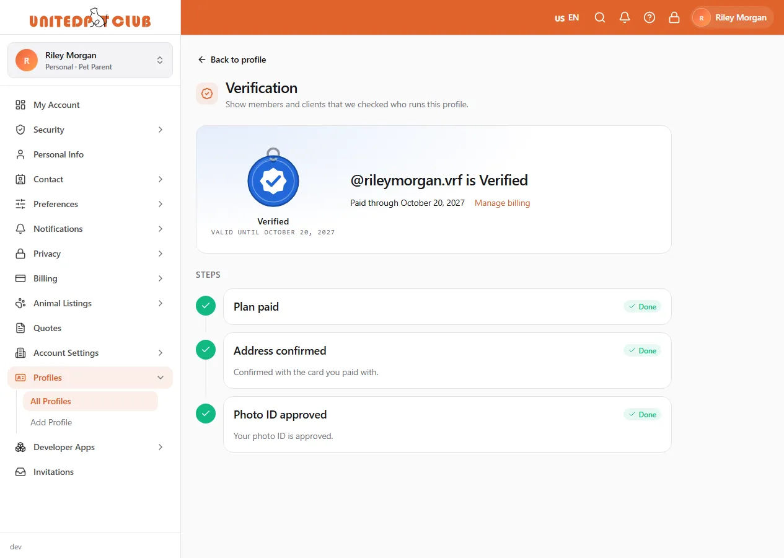Screen dimensions: 784x558
Task: Expand the Animal Listings submenu chevron
Action: (x=161, y=303)
